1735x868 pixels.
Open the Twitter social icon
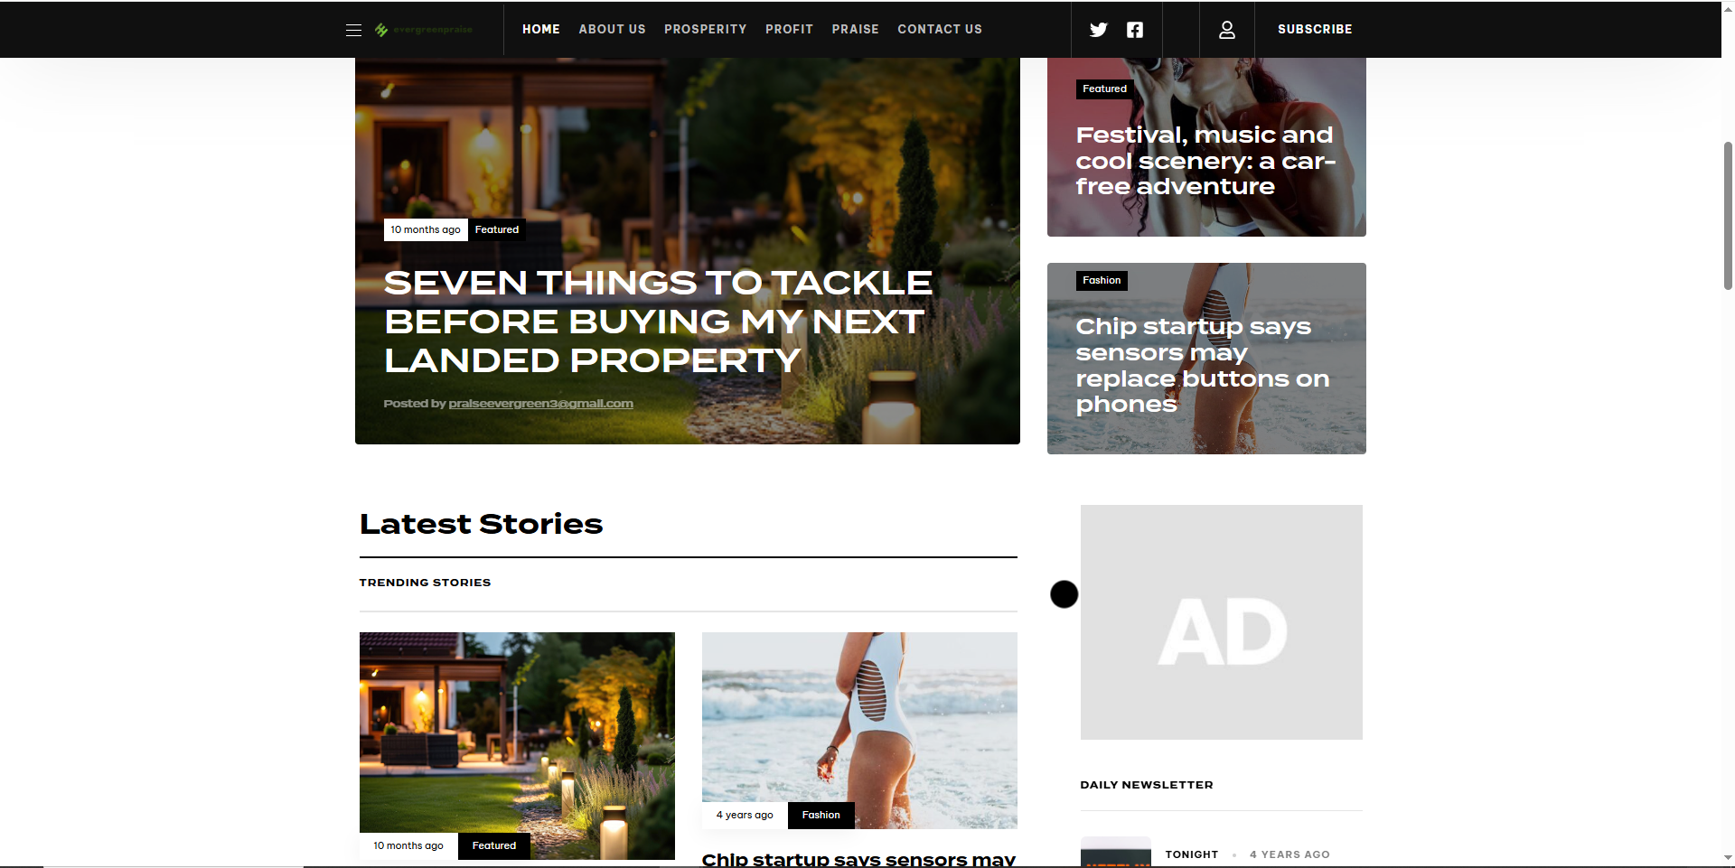[1098, 30]
